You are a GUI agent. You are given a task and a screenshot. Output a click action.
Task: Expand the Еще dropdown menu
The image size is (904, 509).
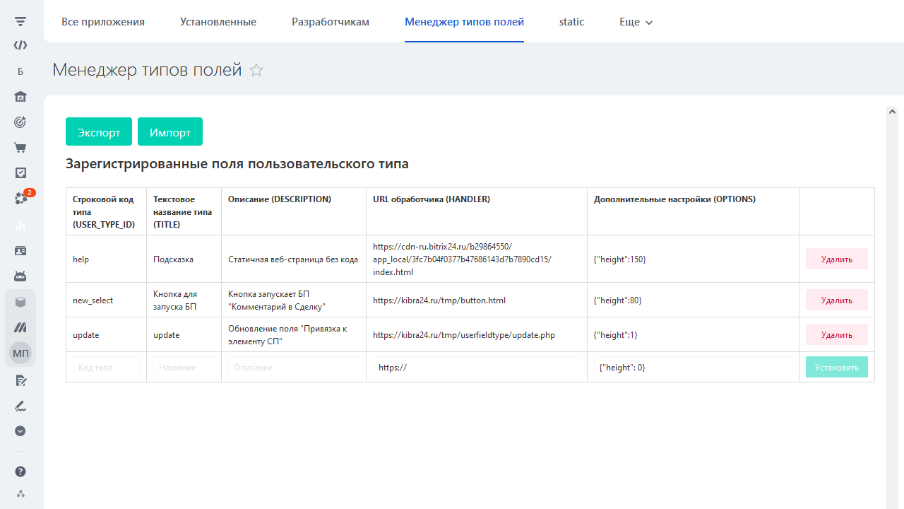click(636, 22)
